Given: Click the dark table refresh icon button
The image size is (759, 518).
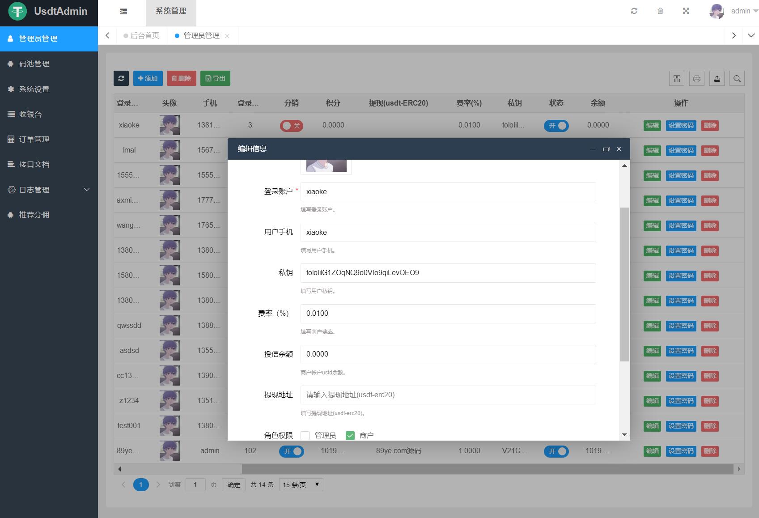Looking at the screenshot, I should click(x=121, y=78).
